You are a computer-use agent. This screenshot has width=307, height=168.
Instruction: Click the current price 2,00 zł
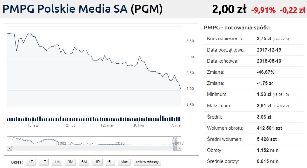click(x=229, y=10)
